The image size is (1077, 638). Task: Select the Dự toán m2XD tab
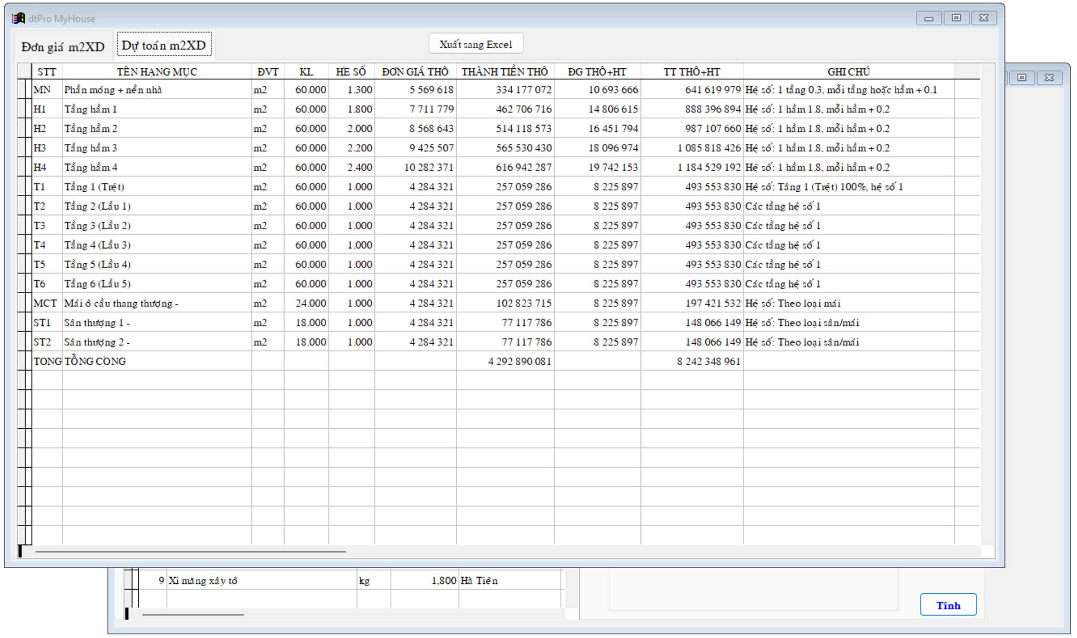(164, 45)
